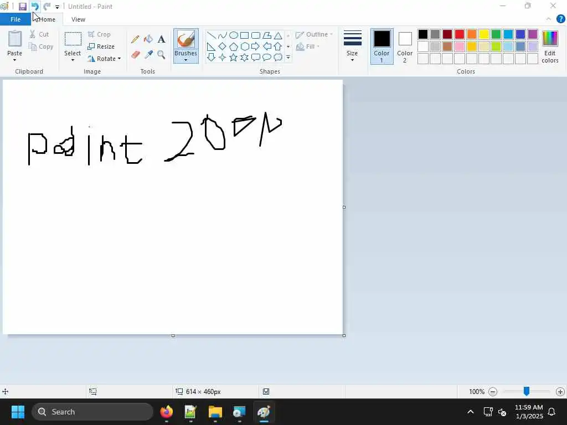Image resolution: width=567 pixels, height=425 pixels.
Task: Click the Undo icon
Action: coord(35,7)
